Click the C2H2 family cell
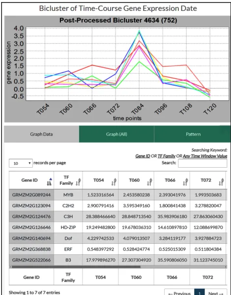This screenshot has height=295, width=231. (68, 206)
